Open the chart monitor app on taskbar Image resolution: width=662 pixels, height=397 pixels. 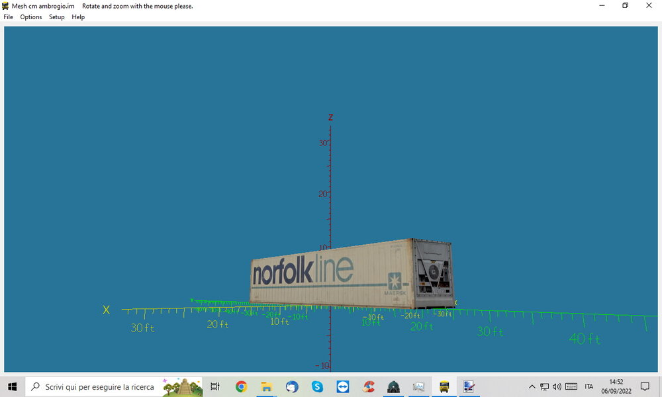point(419,386)
